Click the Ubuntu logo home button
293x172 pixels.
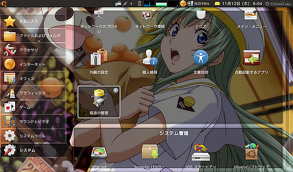pyautogui.click(x=4, y=3)
